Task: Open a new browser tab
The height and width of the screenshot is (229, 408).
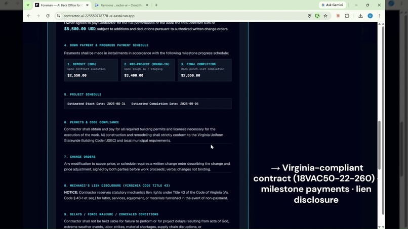Action: (156, 5)
